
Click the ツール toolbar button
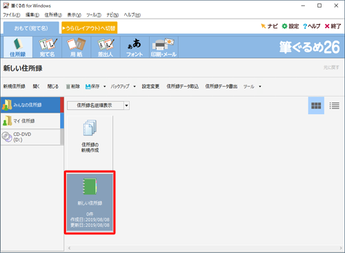(x=249, y=86)
